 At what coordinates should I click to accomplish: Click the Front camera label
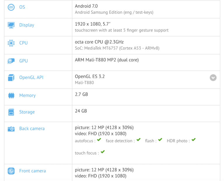point(32,171)
